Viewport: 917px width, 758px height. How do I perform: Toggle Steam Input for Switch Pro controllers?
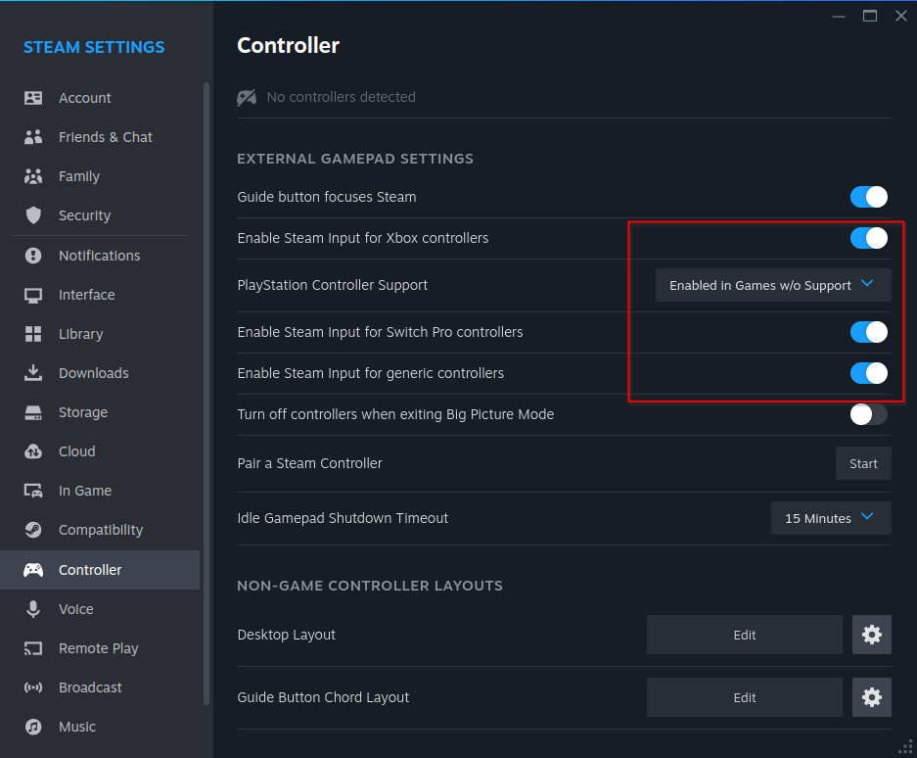tap(868, 332)
